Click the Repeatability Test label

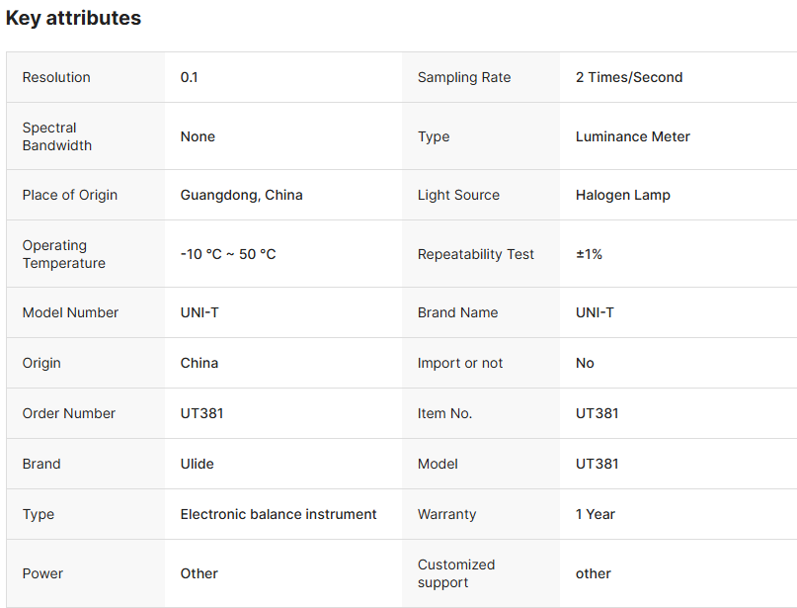pyautogui.click(x=476, y=254)
